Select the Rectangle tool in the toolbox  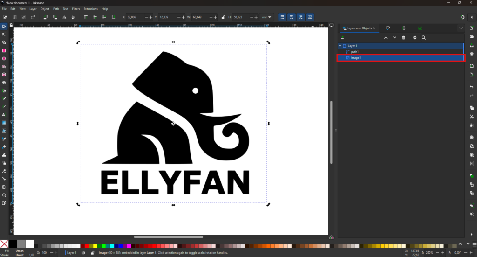(x=4, y=50)
